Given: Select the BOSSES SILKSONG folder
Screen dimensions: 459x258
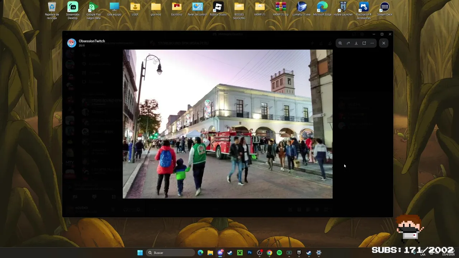Looking at the screenshot, I should tap(239, 11).
